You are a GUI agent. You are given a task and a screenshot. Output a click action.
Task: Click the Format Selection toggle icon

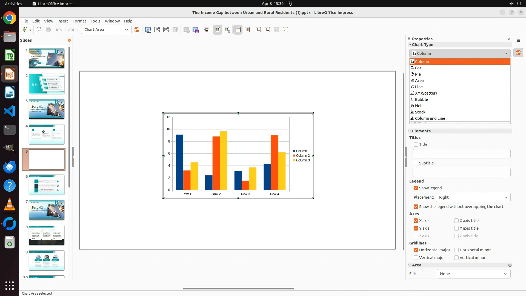click(x=137, y=30)
